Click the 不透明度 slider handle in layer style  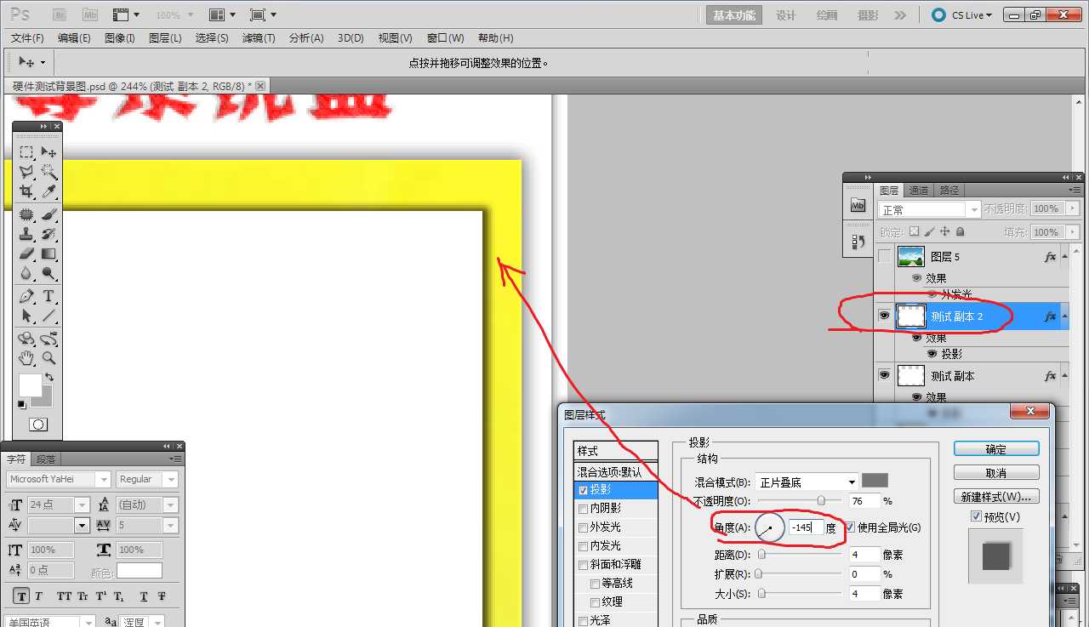point(821,501)
